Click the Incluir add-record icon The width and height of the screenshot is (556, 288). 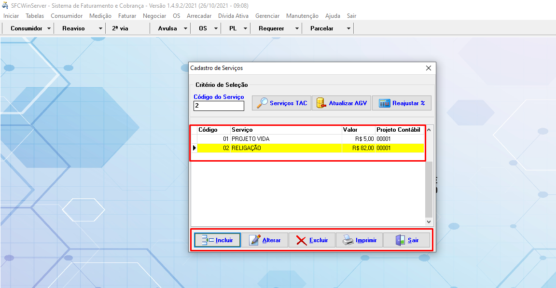208,240
